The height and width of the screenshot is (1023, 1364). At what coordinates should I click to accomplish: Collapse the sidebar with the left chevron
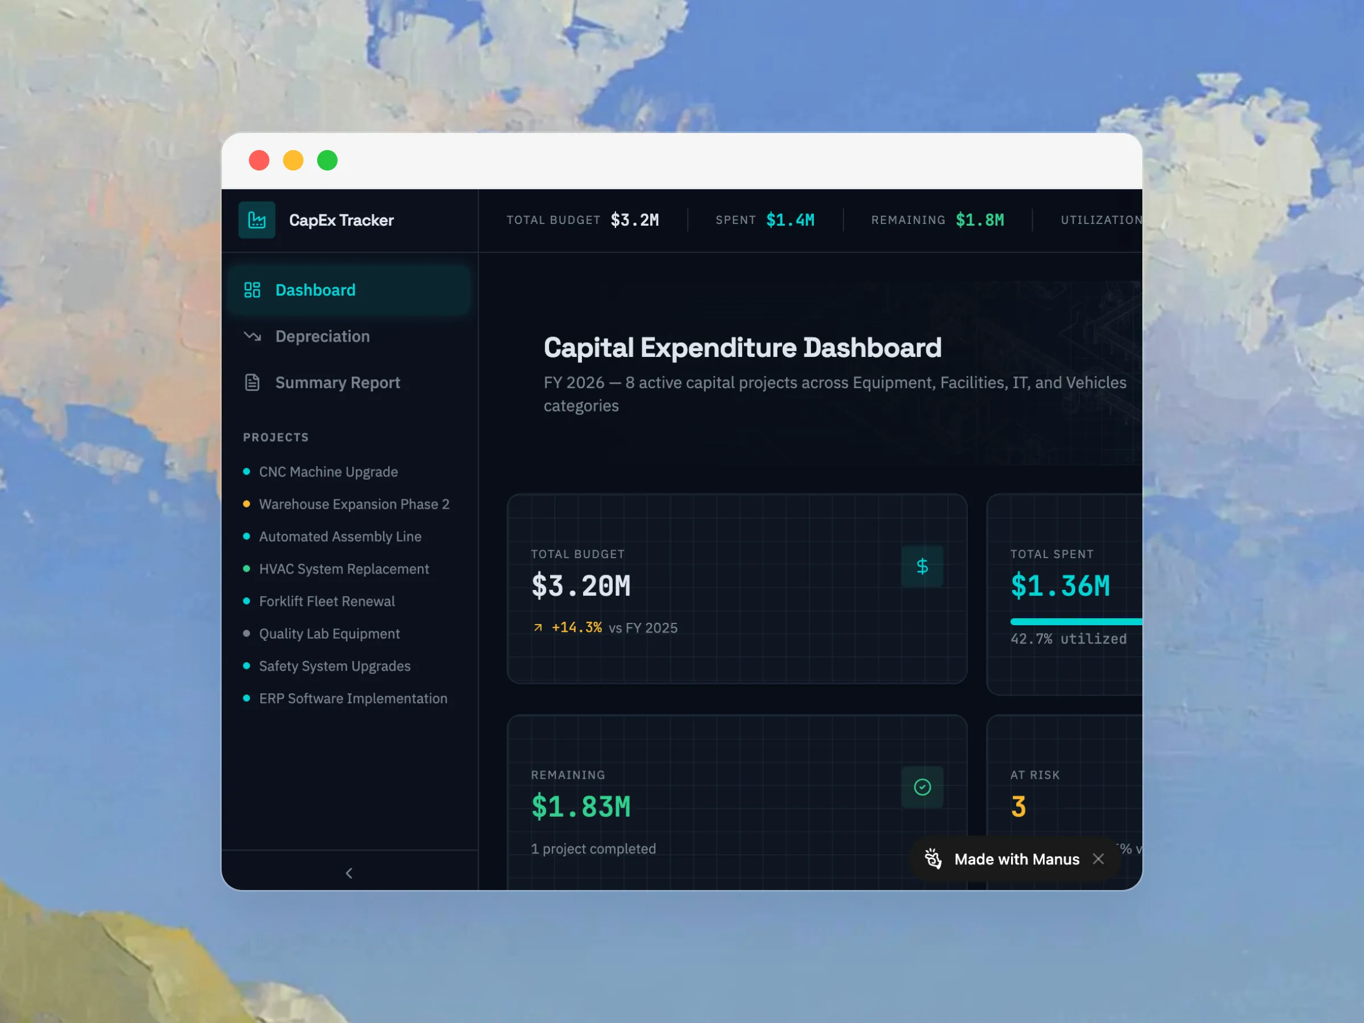pyautogui.click(x=349, y=872)
